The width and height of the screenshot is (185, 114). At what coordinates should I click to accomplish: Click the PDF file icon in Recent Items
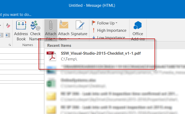click(x=51, y=56)
